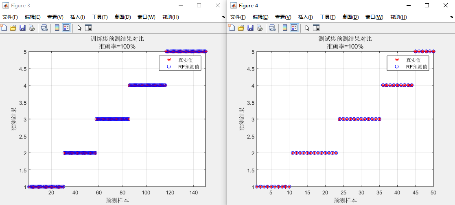
Task: Toggle Insert Colorbar button in Figure 4 toolbar
Action: click(285, 28)
